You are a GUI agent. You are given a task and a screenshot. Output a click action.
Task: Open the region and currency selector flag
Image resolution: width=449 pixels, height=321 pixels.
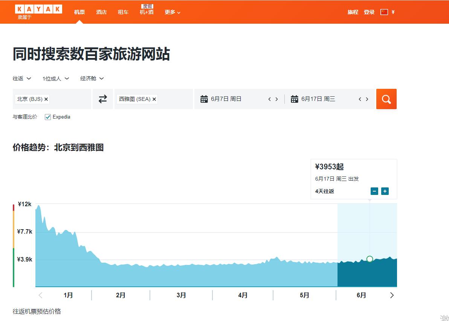click(384, 12)
